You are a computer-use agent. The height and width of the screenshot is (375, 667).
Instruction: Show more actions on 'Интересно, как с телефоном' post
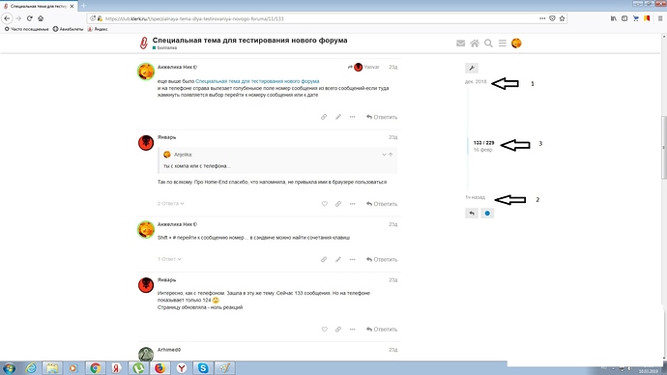pyautogui.click(x=352, y=329)
